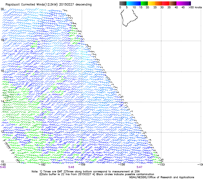Click the 'NOAA/NESDIS/Office of Research and Applications' credit
Image resolution: width=203 pixels, height=179 pixels.
[162, 177]
